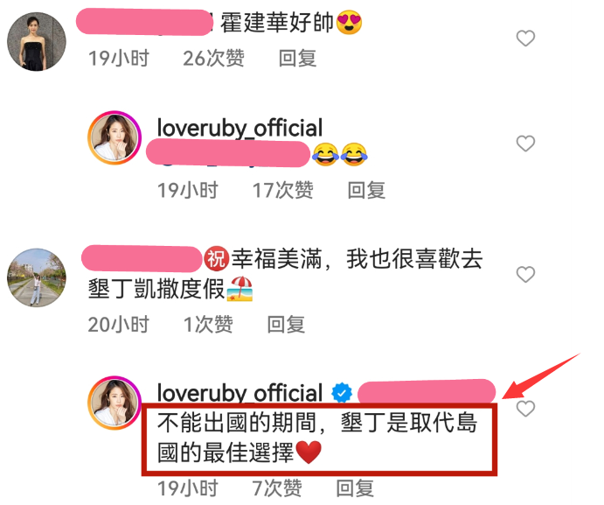
Task: Open loveruby_official username beside the verified badge
Action: click(x=240, y=393)
